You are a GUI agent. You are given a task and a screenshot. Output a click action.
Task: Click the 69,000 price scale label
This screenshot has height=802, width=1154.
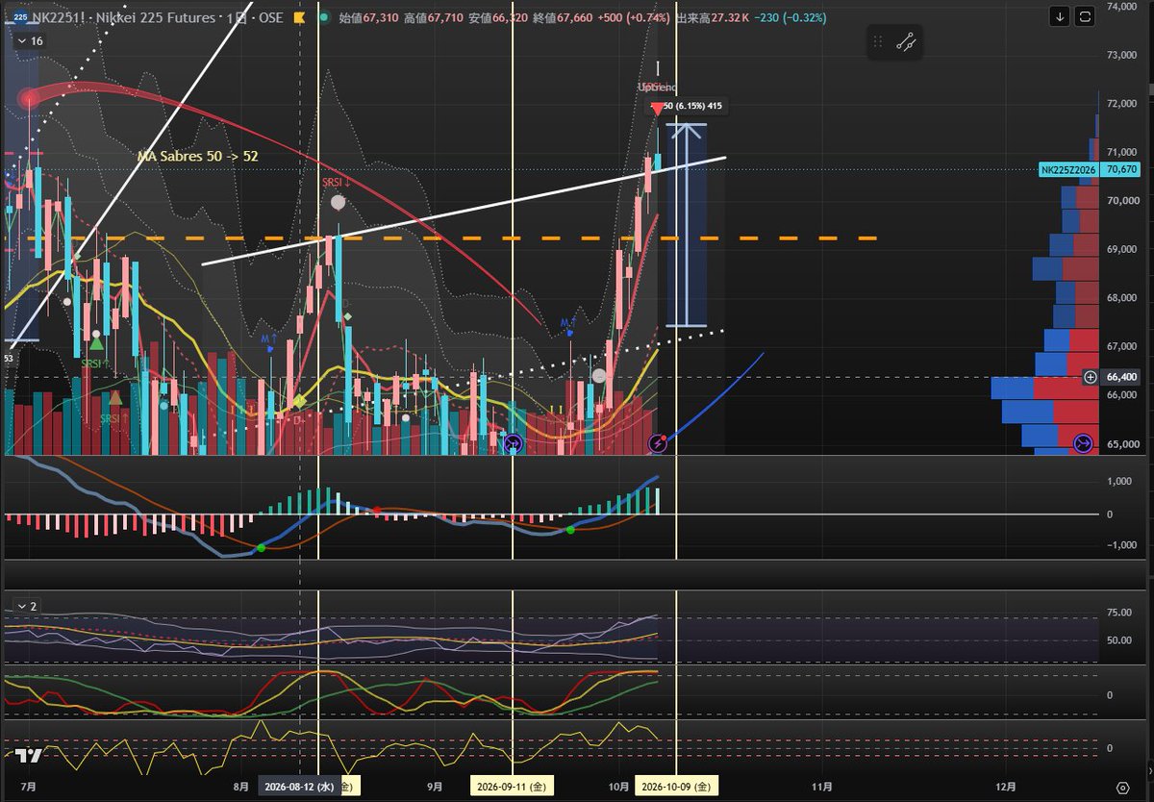click(1122, 249)
